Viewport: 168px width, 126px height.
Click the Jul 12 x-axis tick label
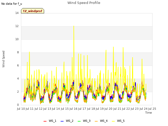pyautogui.click(x=39, y=109)
